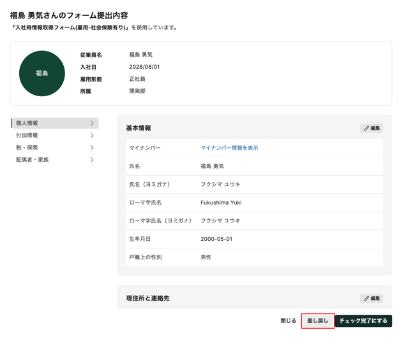The image size is (399, 337).
Task: Select the 個人情報 sidebar item
Action: click(x=56, y=123)
